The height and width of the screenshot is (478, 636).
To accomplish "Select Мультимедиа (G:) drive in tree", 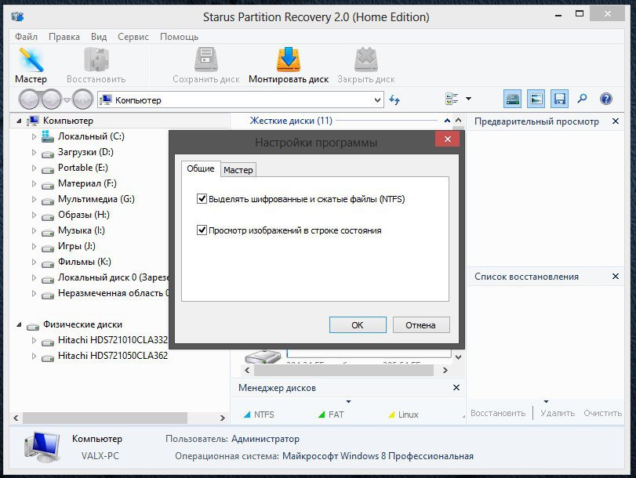I will [x=96, y=199].
